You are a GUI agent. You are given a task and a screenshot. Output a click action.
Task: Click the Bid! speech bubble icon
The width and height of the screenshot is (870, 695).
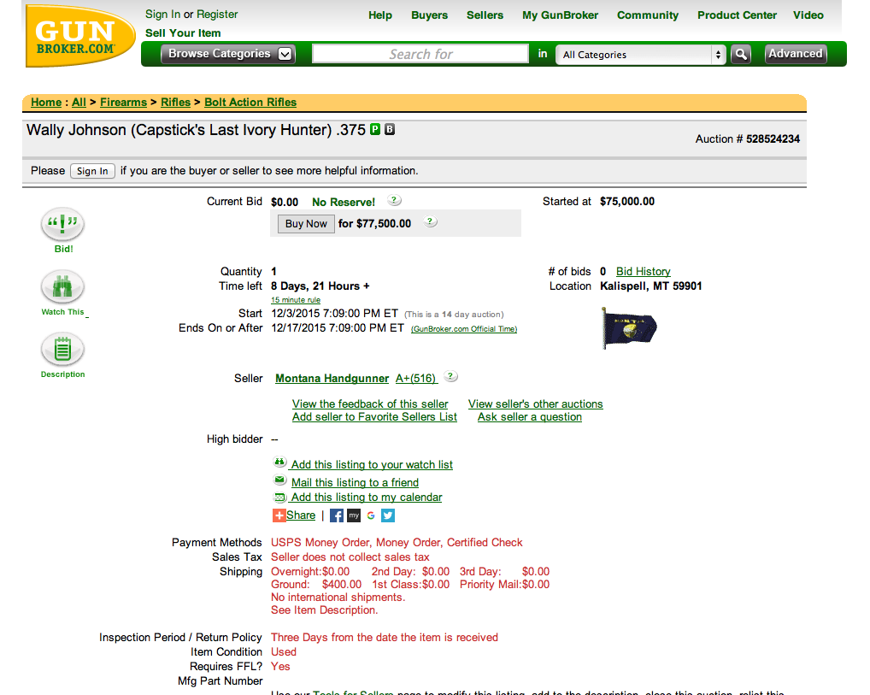[x=62, y=223]
